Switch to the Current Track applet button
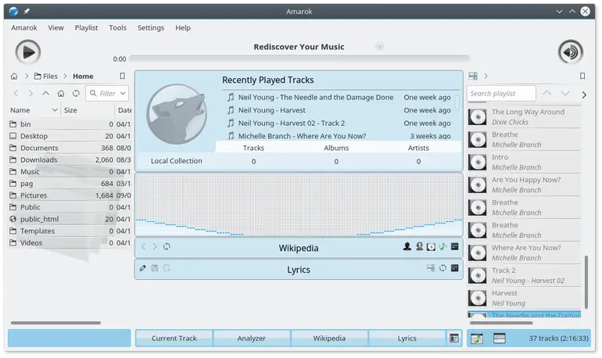 pos(174,338)
